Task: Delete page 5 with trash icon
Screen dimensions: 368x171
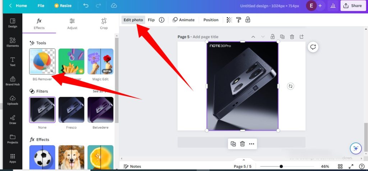Action: click(x=292, y=37)
